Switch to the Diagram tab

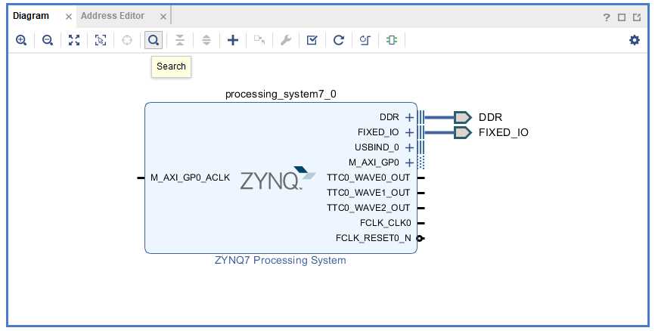click(x=31, y=16)
